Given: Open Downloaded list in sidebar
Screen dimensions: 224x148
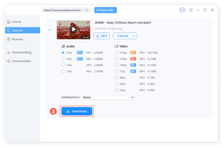Looking at the screenshot, I should pos(23,61).
